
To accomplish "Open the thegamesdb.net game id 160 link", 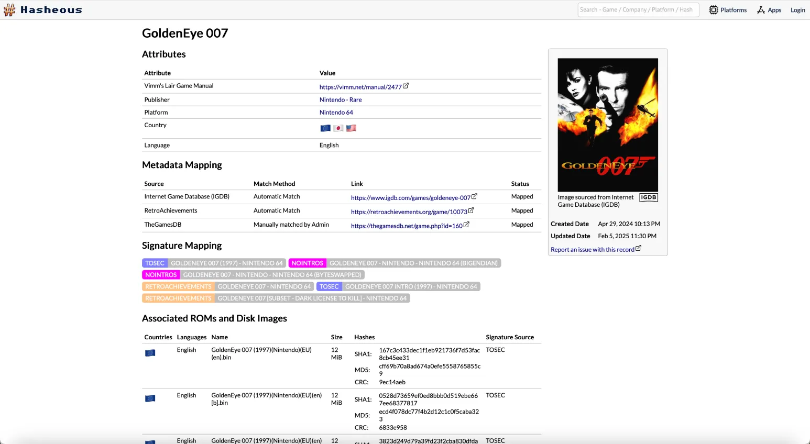I will click(407, 226).
